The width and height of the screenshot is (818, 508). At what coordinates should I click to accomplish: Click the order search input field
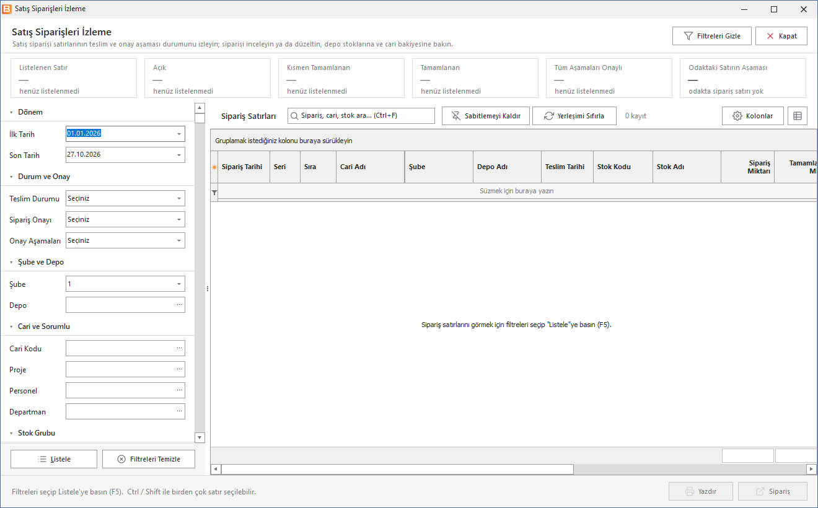click(x=361, y=116)
